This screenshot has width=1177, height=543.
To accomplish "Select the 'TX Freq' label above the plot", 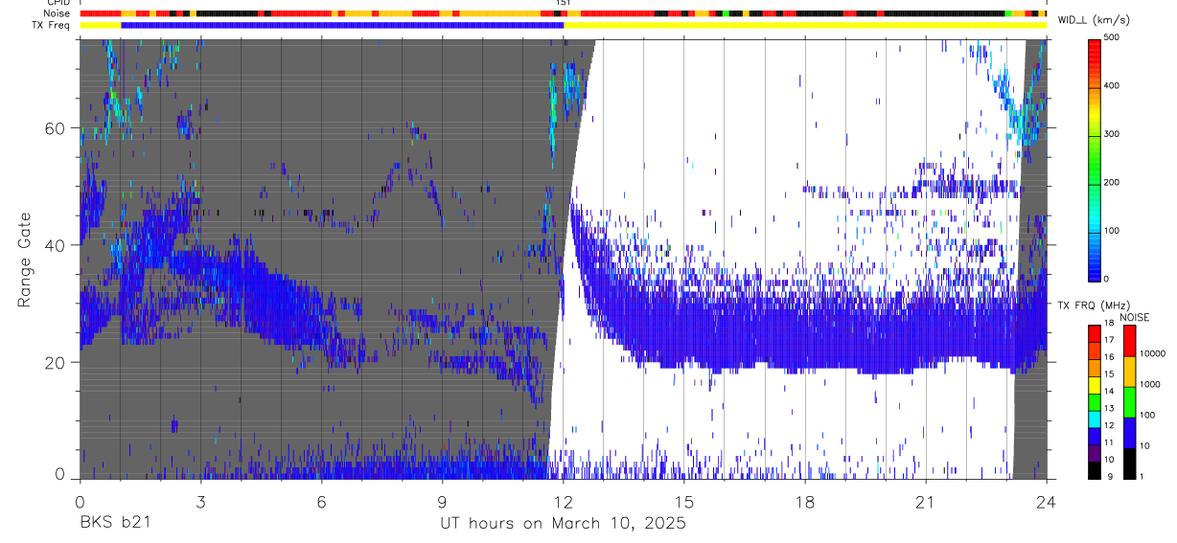I will coord(51,25).
